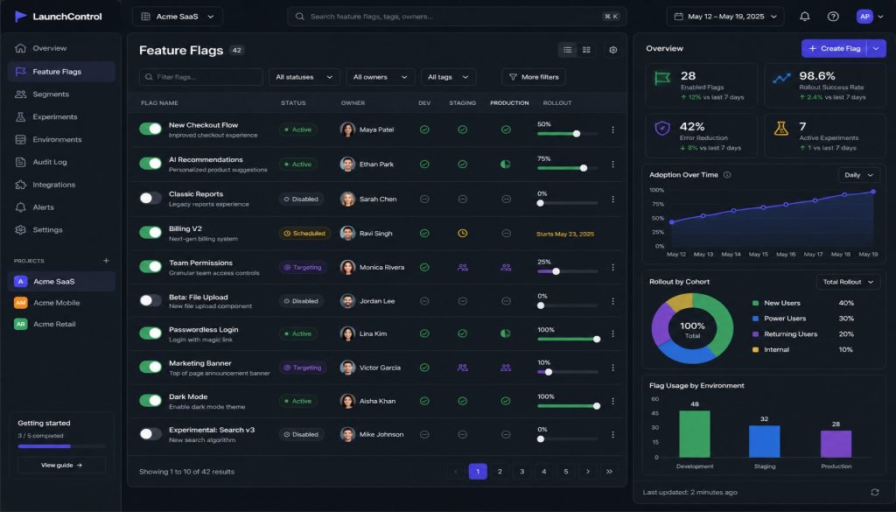
Task: Refresh the overview data
Action: pyautogui.click(x=874, y=492)
